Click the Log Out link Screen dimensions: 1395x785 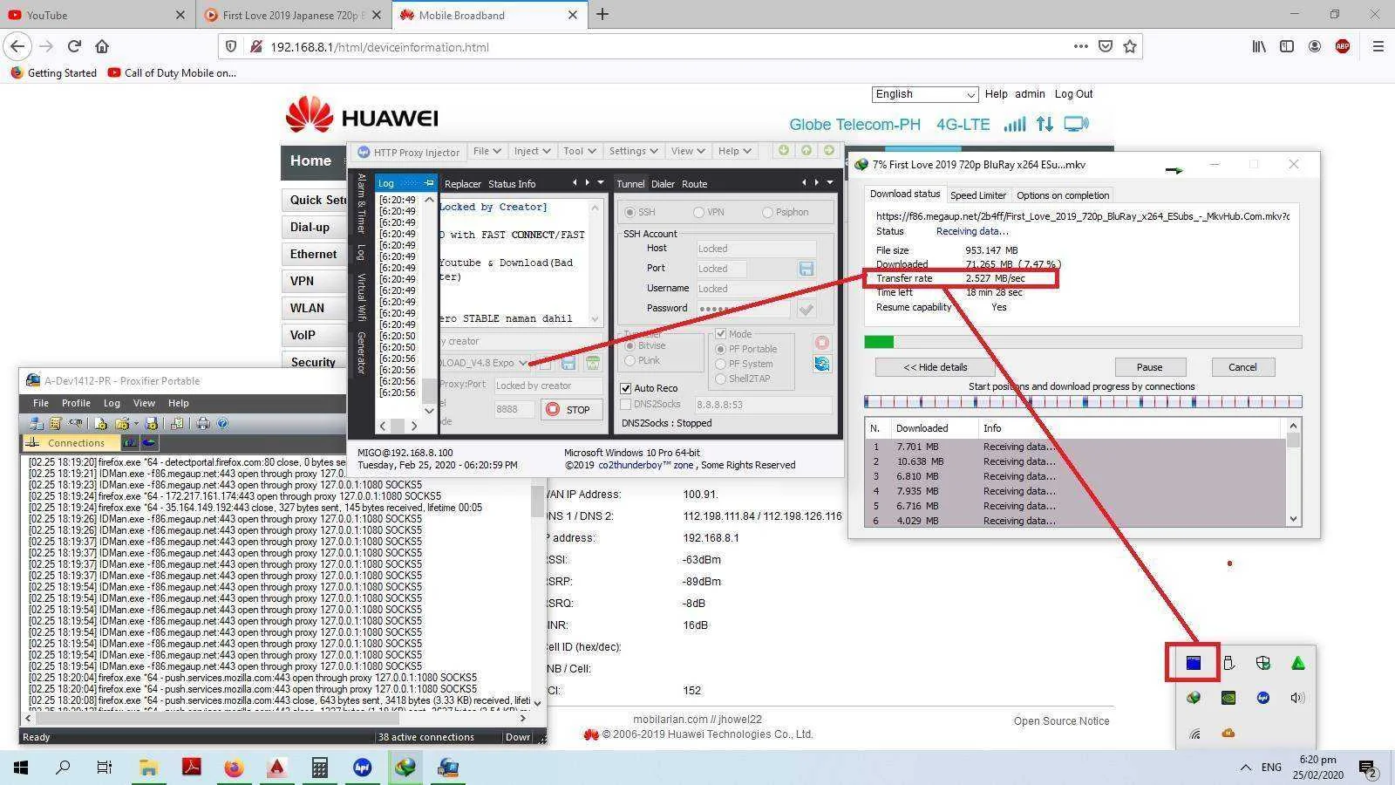1073,94
